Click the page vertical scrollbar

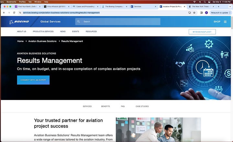tap(232, 23)
